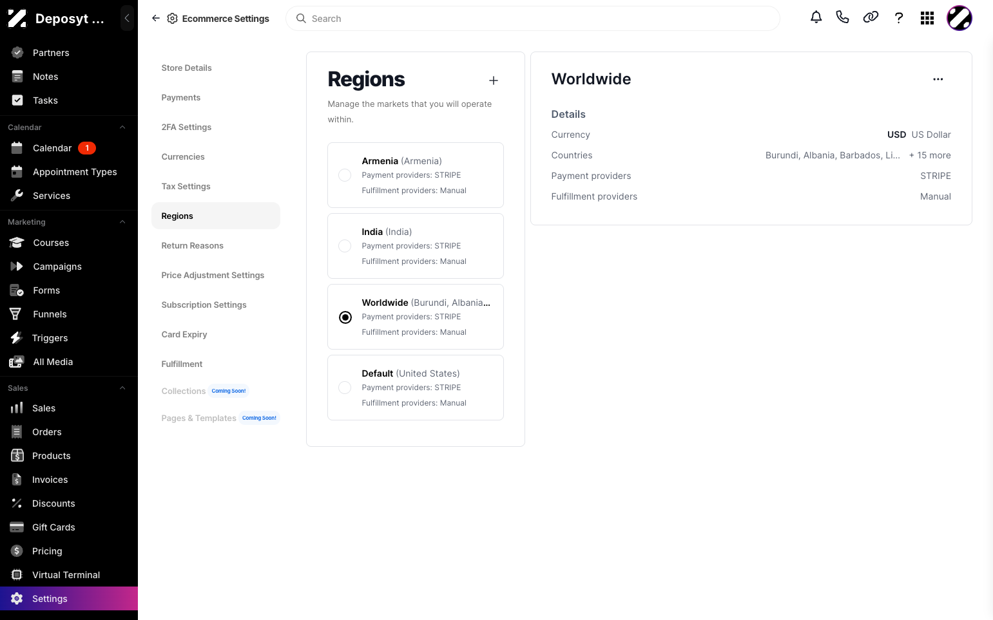
Task: Open Appointment Types icon
Action: pyautogui.click(x=17, y=172)
